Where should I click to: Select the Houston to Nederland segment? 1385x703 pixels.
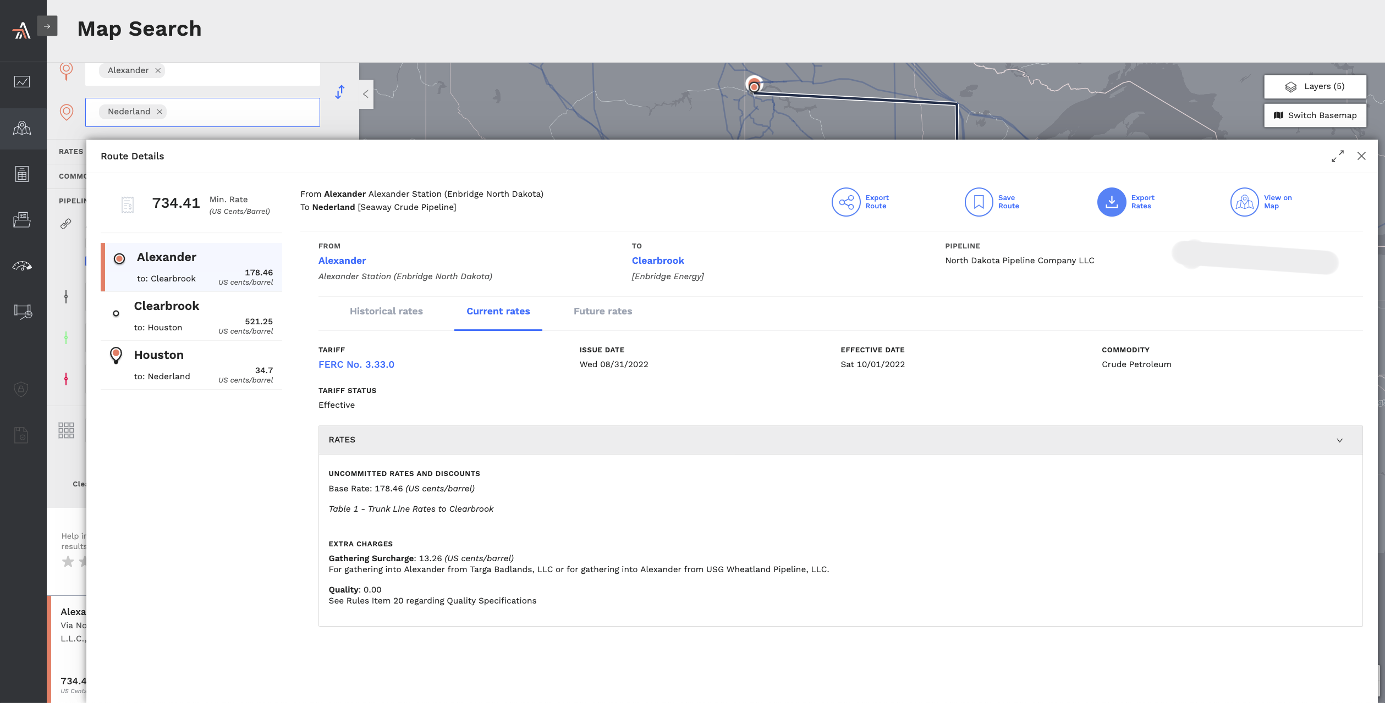[x=191, y=365]
